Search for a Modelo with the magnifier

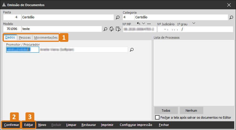click(105, 29)
